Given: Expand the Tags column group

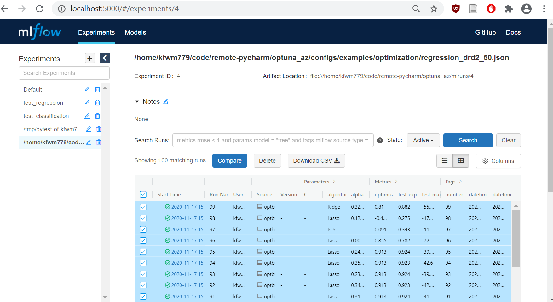Looking at the screenshot, I should (x=460, y=182).
